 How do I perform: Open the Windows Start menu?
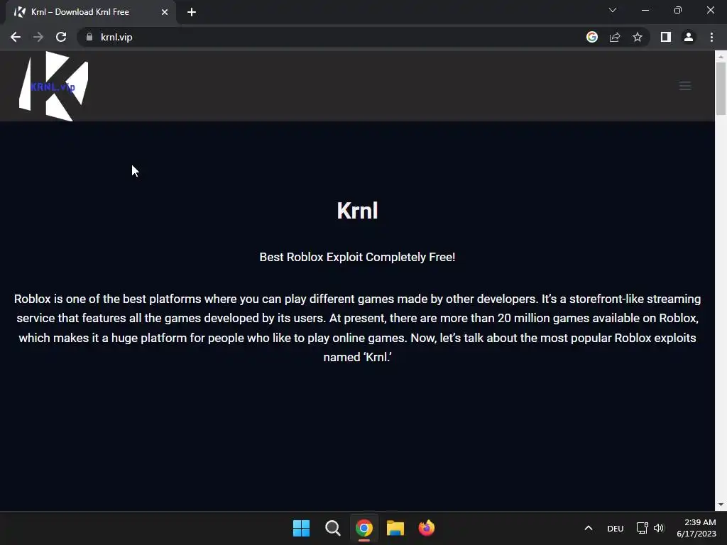[301, 528]
